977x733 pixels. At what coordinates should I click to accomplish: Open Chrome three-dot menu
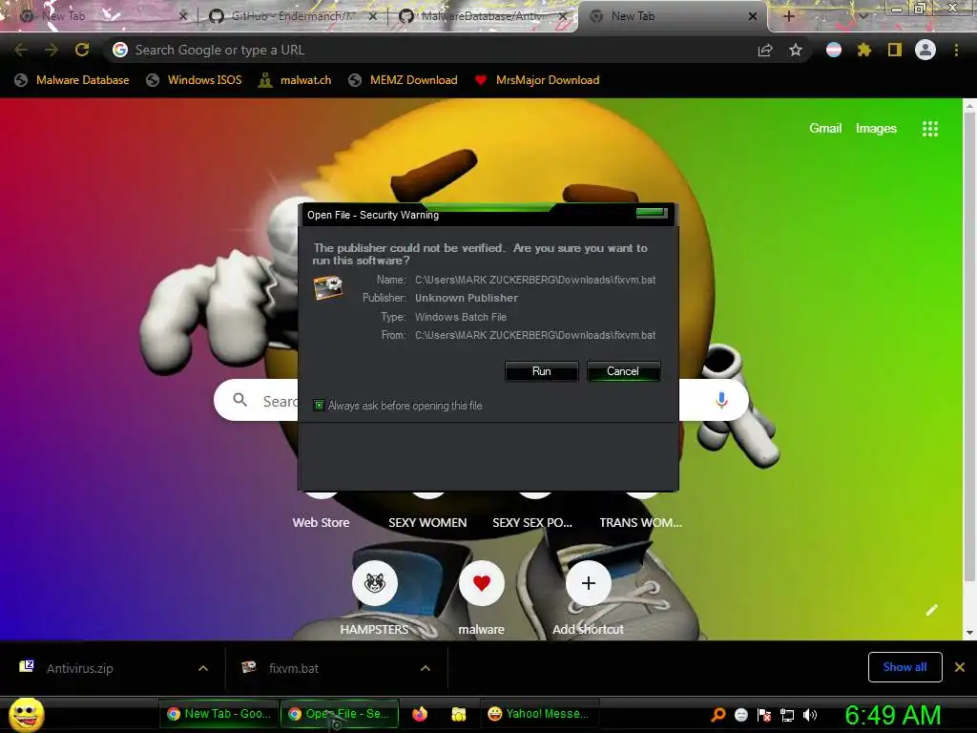956,50
